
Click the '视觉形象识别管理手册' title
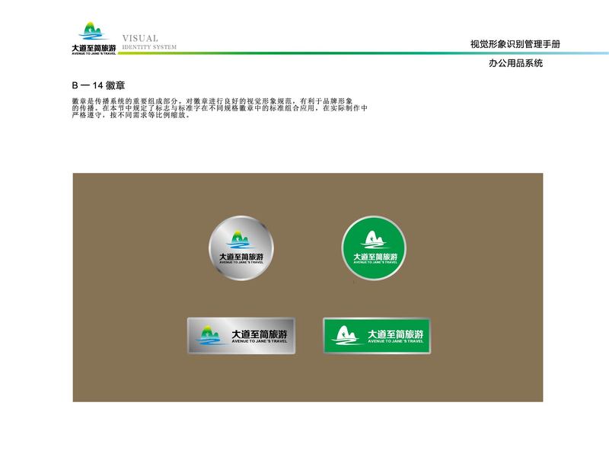[515, 44]
